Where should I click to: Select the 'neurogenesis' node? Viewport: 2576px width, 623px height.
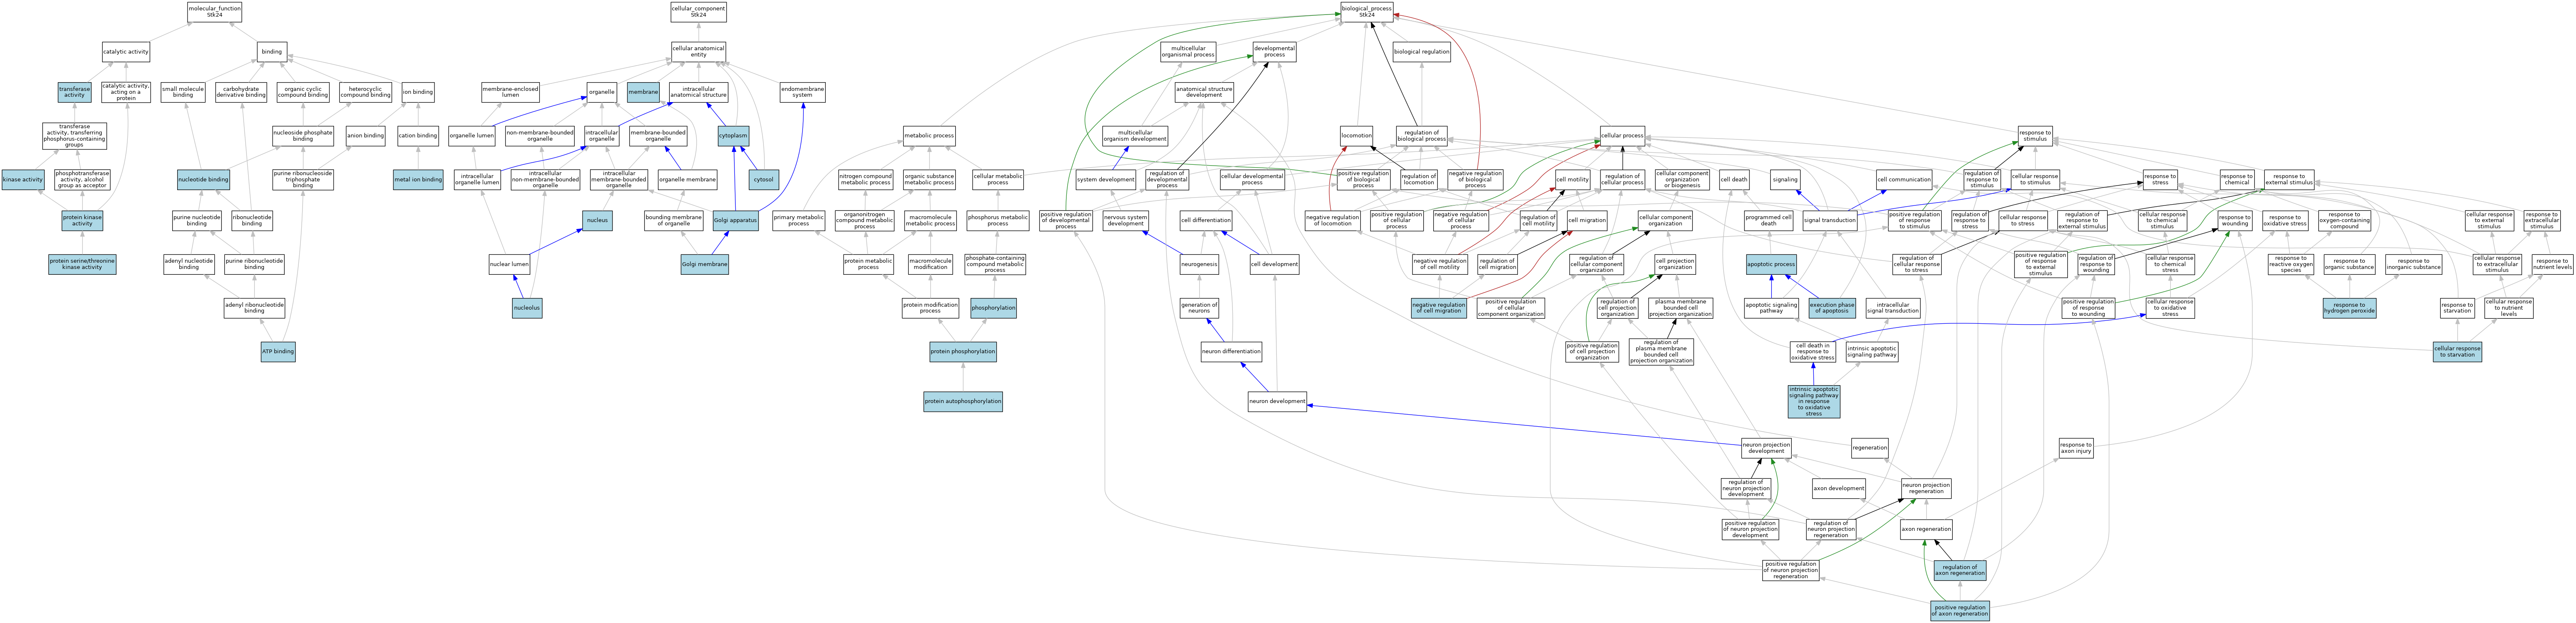tap(1199, 264)
